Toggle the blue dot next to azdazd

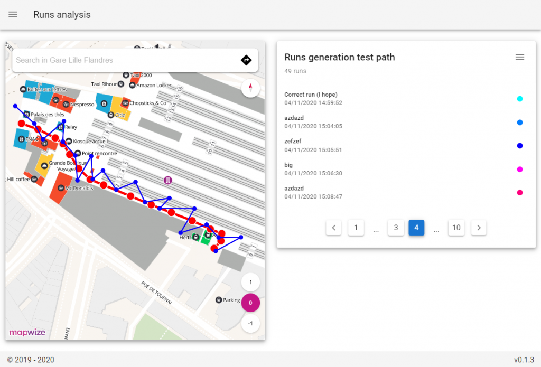[x=520, y=123]
